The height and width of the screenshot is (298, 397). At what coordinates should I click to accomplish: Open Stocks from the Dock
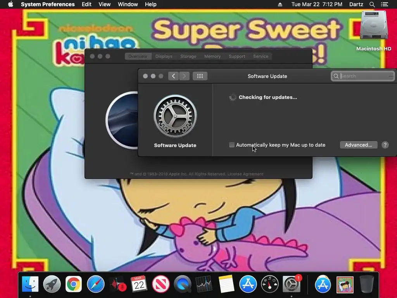(204, 284)
